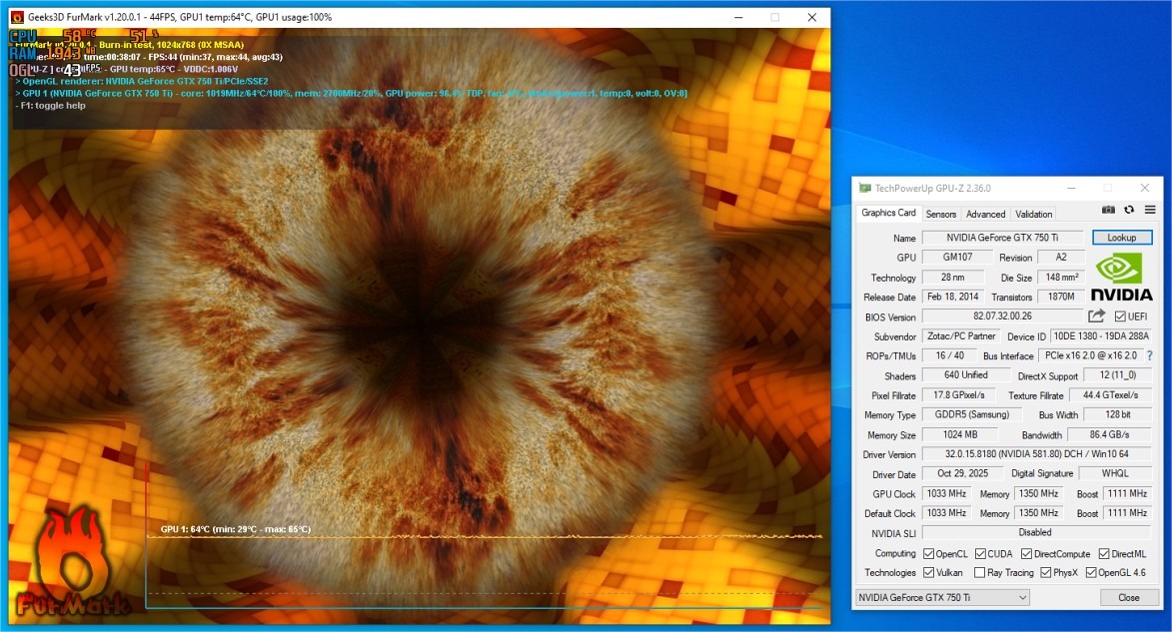Open the GPU selection dropdown
Screen dimensions: 1172x632
942,598
